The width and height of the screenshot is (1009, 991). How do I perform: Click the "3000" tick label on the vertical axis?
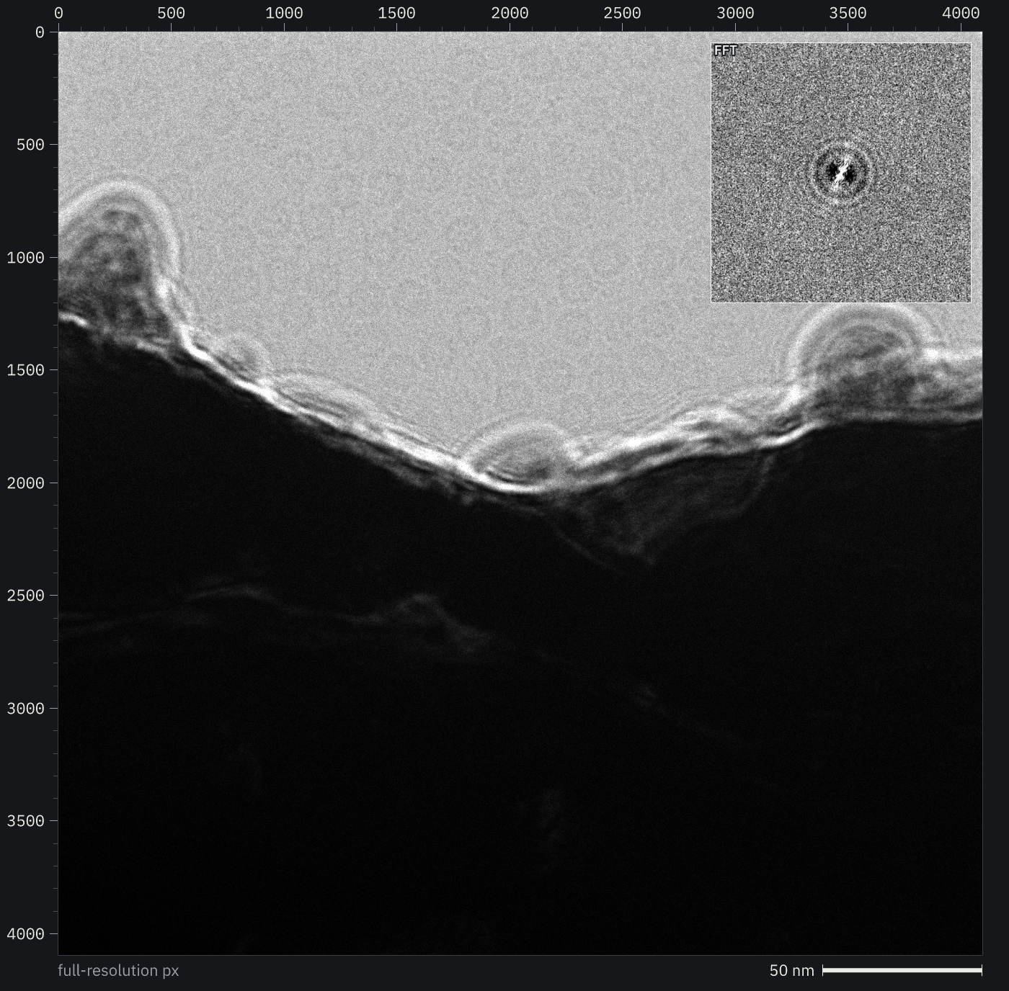click(x=26, y=709)
